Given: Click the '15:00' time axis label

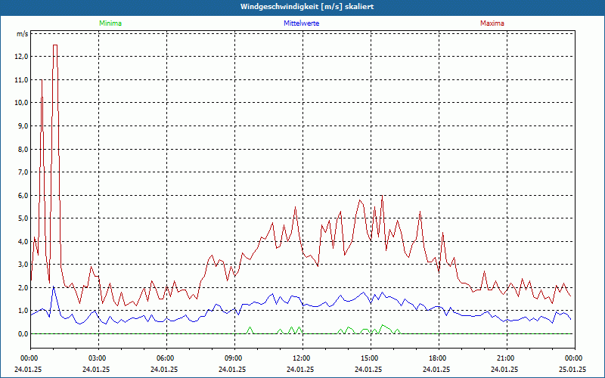Looking at the screenshot, I should [370, 358].
